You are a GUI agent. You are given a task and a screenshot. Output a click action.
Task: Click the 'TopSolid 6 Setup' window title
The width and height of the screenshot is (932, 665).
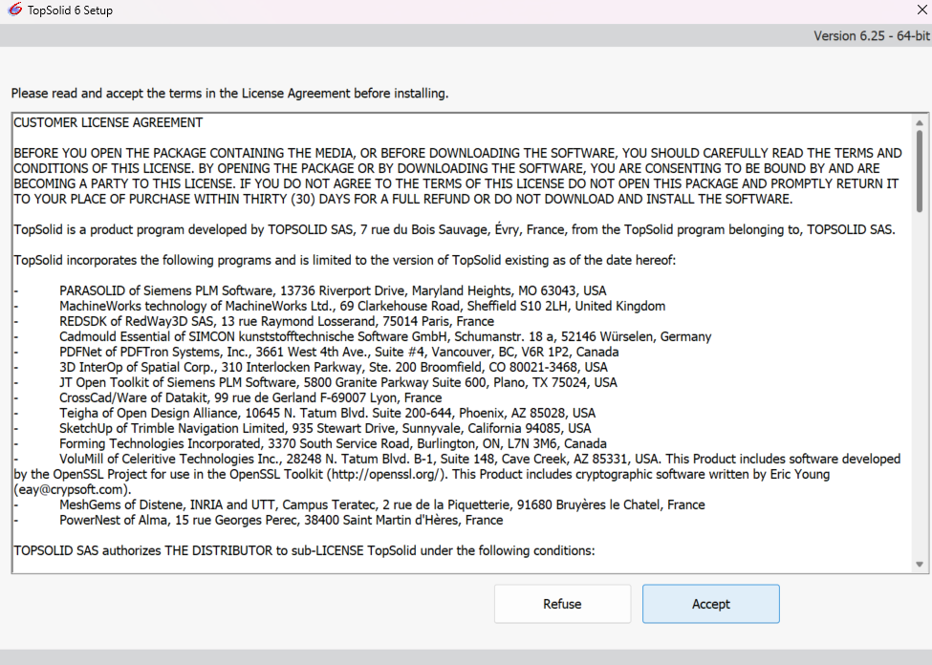[70, 11]
